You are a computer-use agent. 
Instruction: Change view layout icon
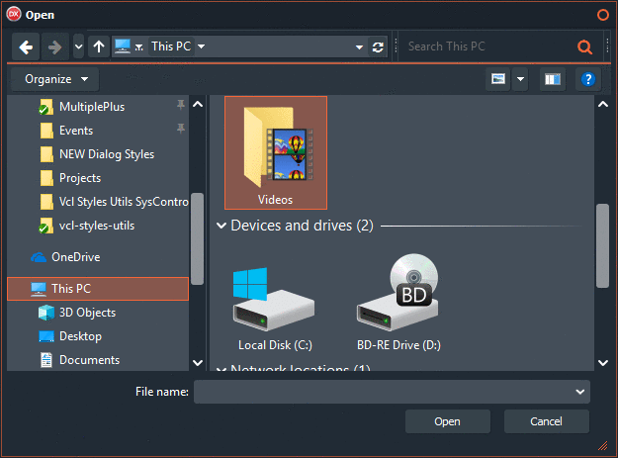click(498, 79)
